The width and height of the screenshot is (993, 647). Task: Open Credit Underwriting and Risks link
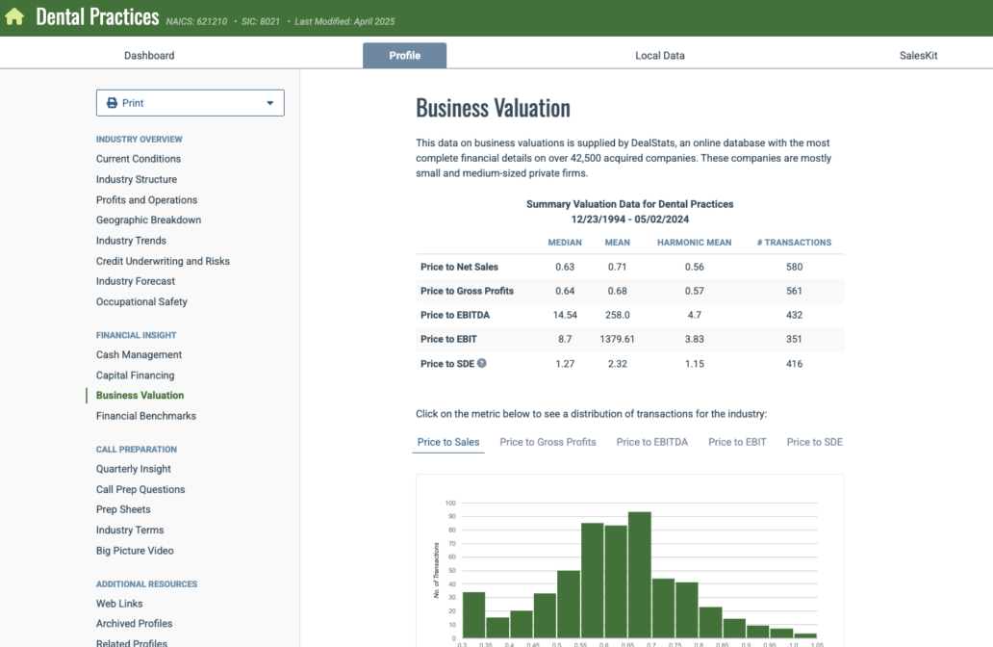tap(163, 261)
